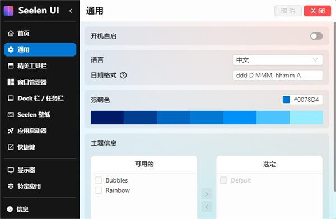
Task: Toggle the 开机自启 switch
Action: (x=316, y=36)
